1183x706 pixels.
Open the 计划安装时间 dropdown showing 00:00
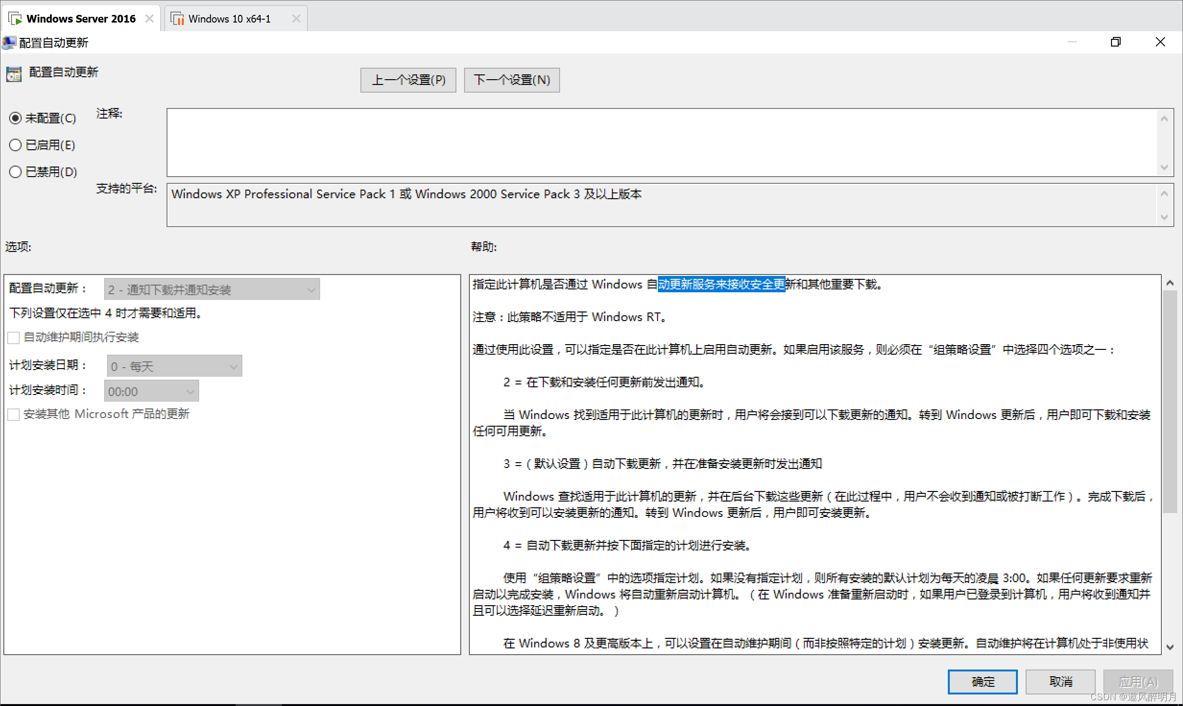[x=151, y=391]
